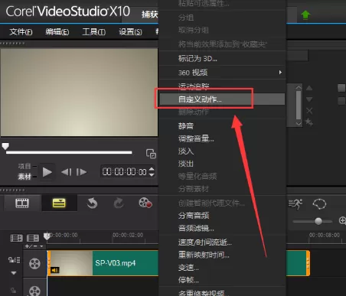Expand the +/- track dropdown

click(x=34, y=246)
